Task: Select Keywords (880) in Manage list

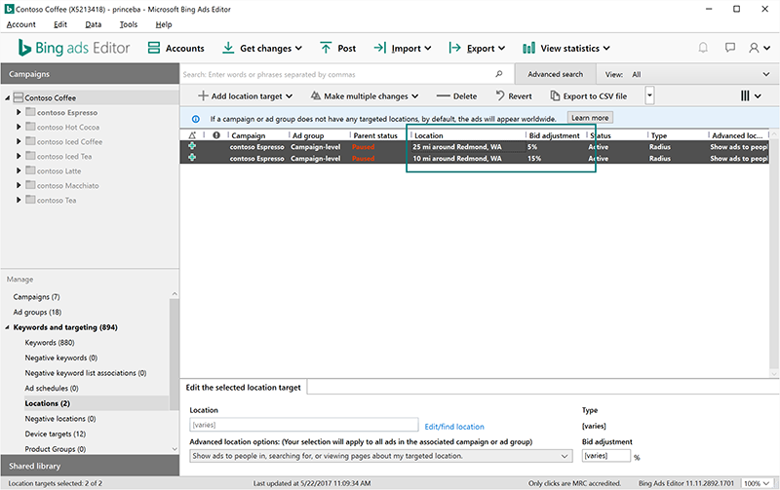Action: [x=50, y=342]
